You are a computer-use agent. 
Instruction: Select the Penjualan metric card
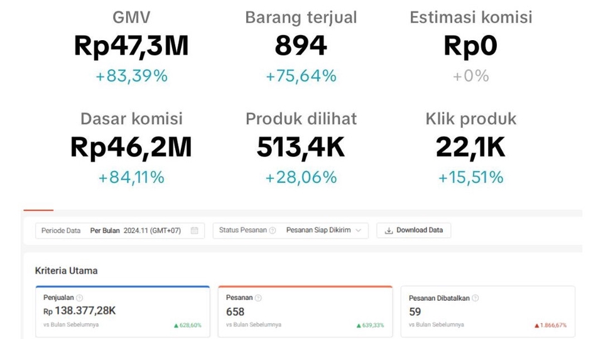tap(122, 312)
